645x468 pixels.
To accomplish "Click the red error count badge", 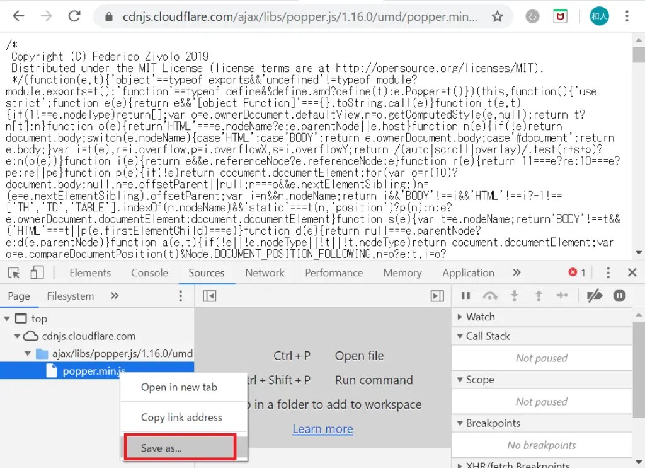I will 575,272.
